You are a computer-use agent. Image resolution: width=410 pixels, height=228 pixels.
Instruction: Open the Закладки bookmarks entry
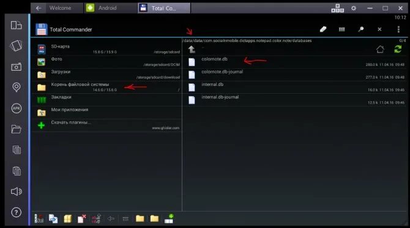coord(106,100)
